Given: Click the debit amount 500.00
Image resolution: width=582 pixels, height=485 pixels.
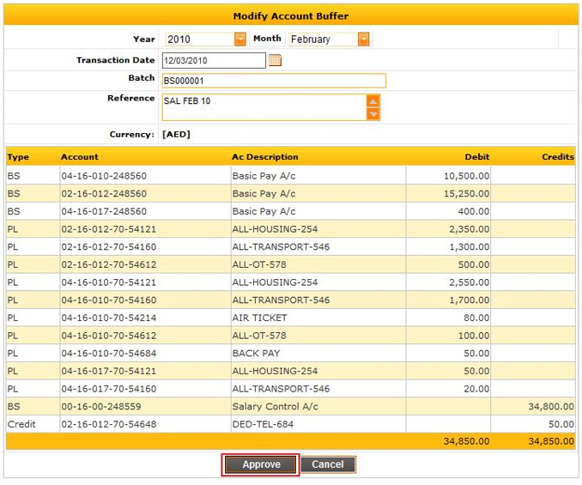Looking at the screenshot, I should (474, 265).
